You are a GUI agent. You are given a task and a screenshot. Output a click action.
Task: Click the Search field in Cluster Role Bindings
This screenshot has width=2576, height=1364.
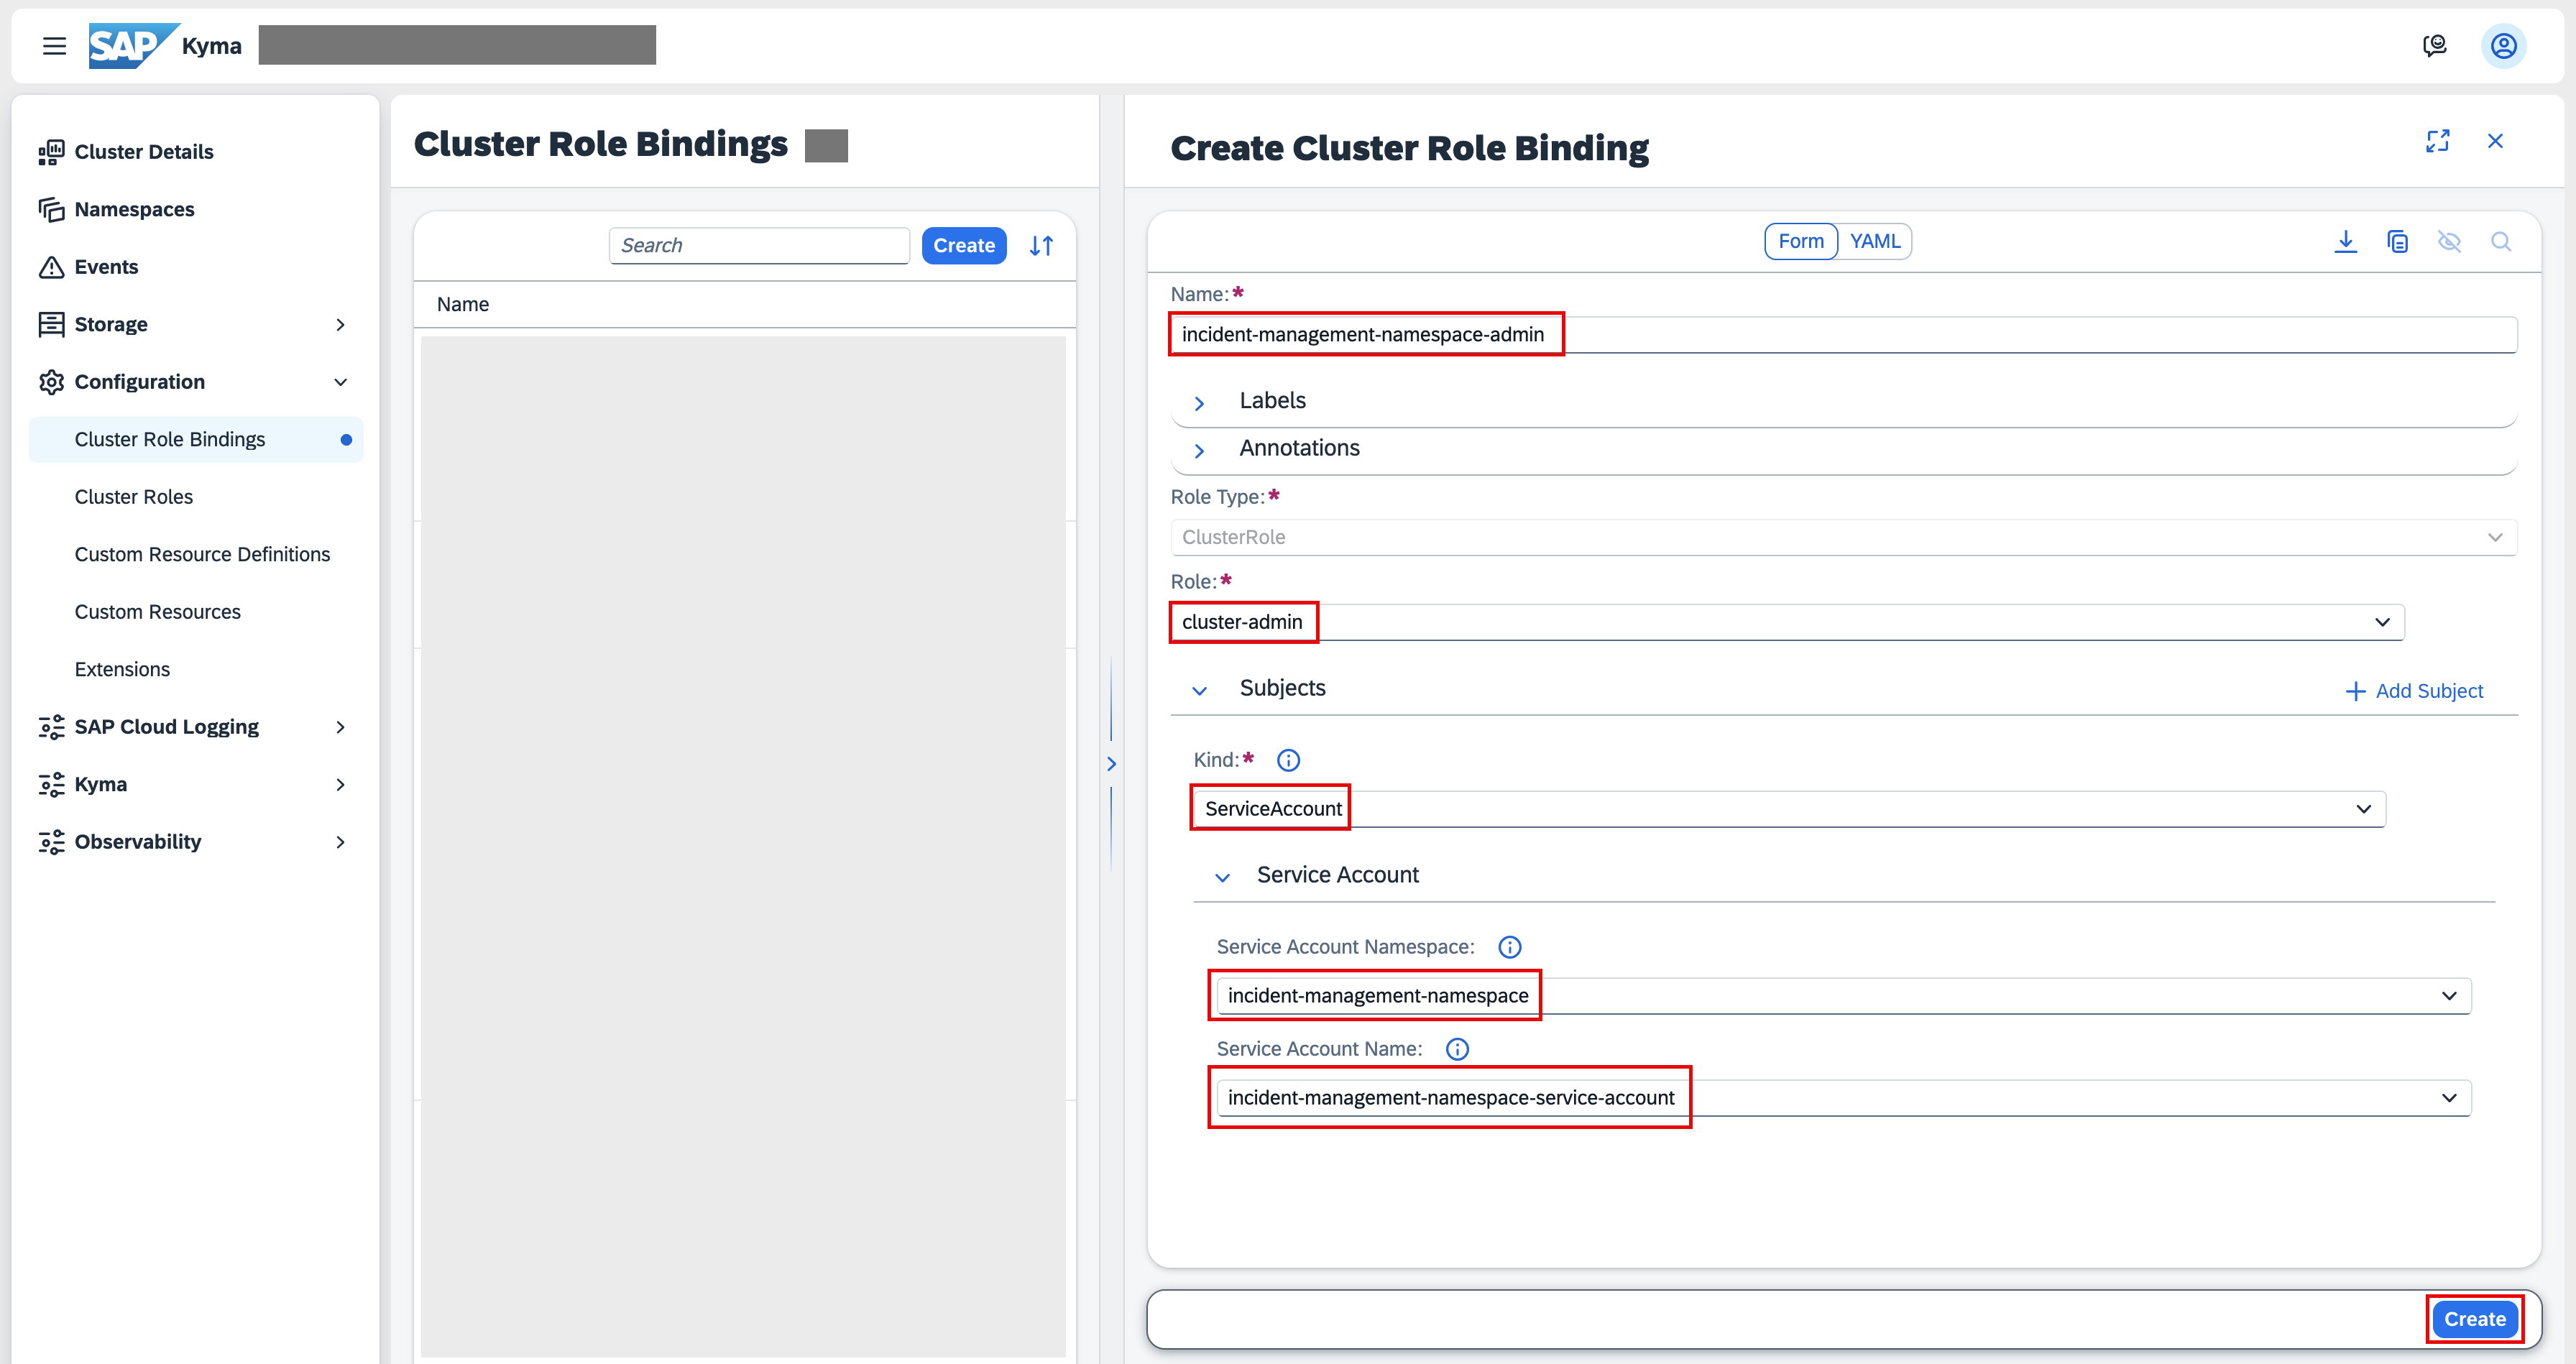(x=759, y=246)
